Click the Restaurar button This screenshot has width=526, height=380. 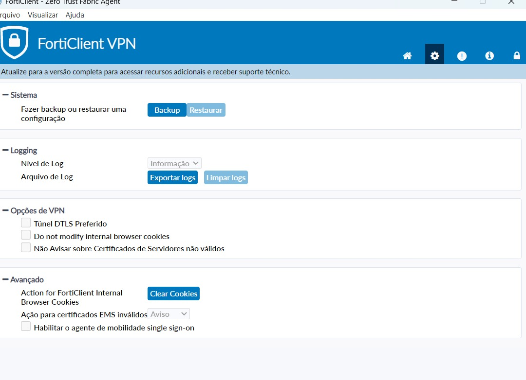[206, 110]
